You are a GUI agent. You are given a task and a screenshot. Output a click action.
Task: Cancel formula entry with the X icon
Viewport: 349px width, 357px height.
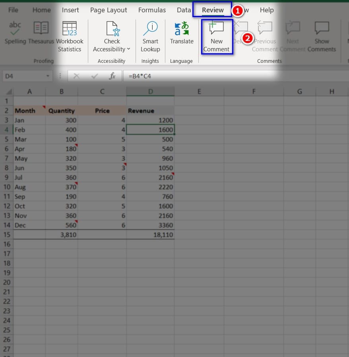pos(76,76)
